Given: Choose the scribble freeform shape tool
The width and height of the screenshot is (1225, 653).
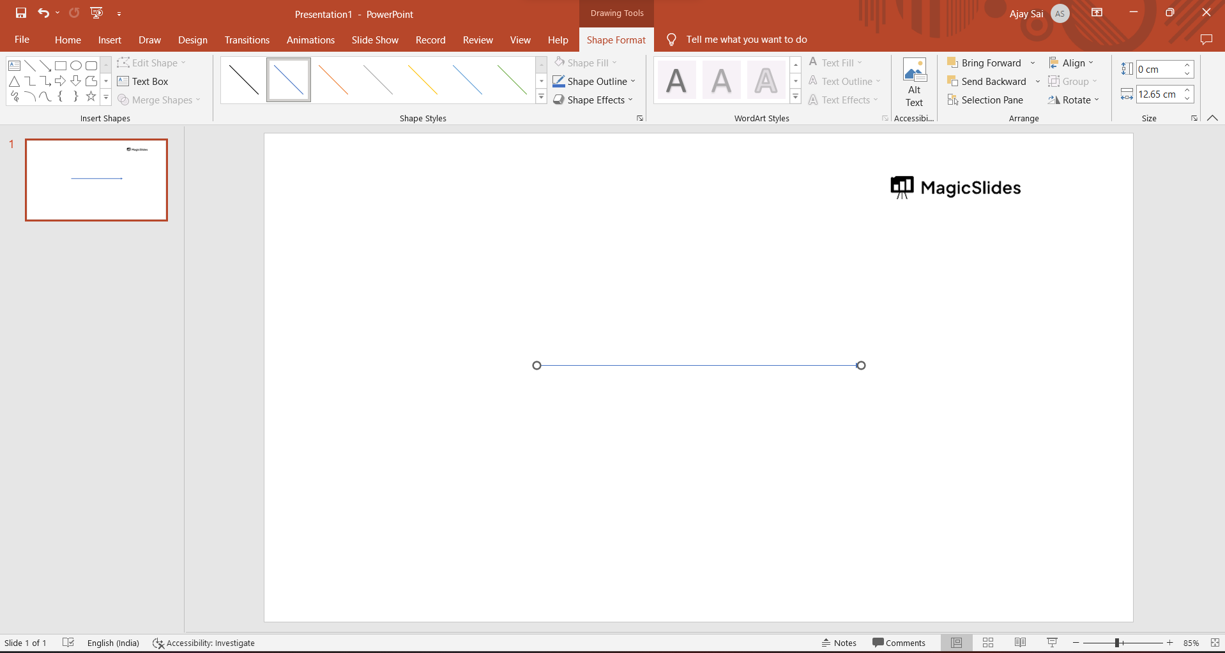Looking at the screenshot, I should click(x=15, y=96).
